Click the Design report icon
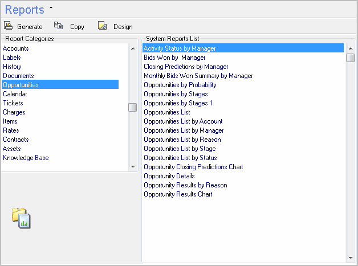The width and height of the screenshot is (358, 266). click(x=102, y=26)
